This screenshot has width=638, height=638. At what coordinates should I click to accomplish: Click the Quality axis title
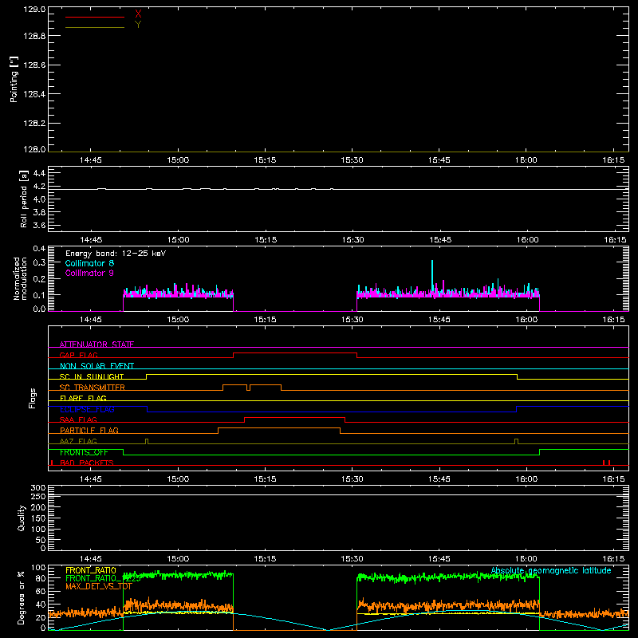coord(22,518)
